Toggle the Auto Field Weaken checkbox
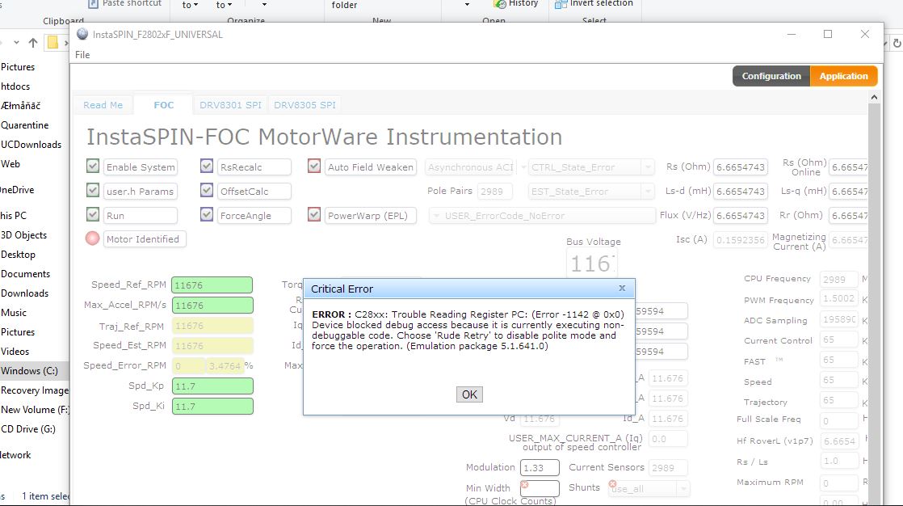The width and height of the screenshot is (903, 506). (x=314, y=166)
